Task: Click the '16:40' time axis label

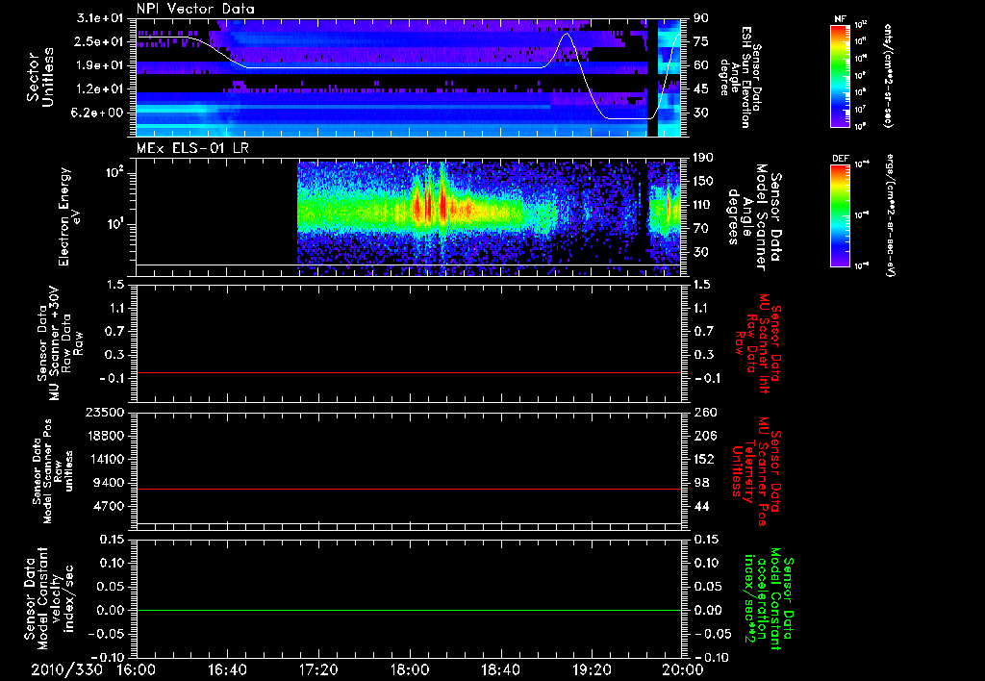Action: click(227, 669)
